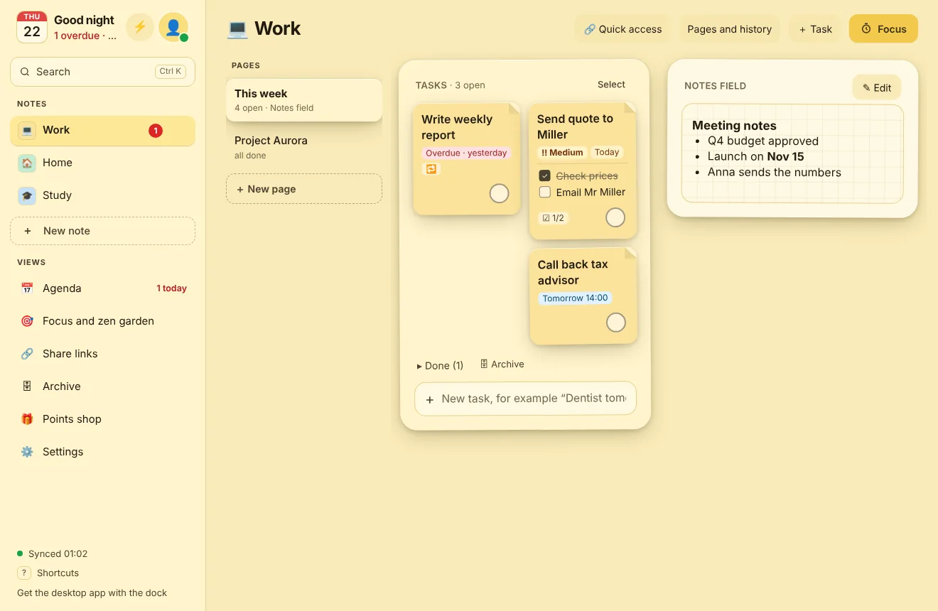Edit the notes field
The width and height of the screenshot is (938, 611).
pos(877,88)
